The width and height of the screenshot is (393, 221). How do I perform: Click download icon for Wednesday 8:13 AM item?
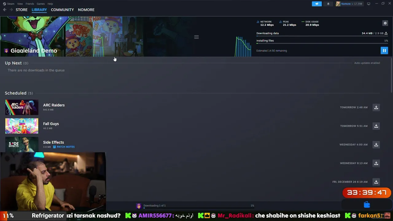point(376,163)
